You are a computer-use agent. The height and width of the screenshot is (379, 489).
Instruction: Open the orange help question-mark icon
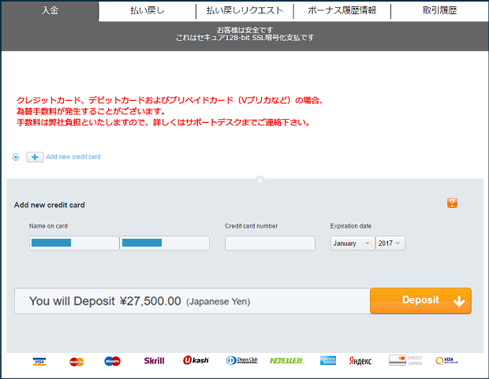coord(452,203)
